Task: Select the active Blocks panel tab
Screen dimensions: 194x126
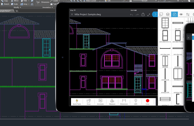Action: click(x=174, y=14)
